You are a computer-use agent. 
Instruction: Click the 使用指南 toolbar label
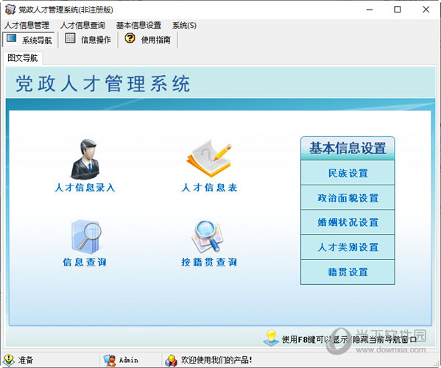click(156, 40)
